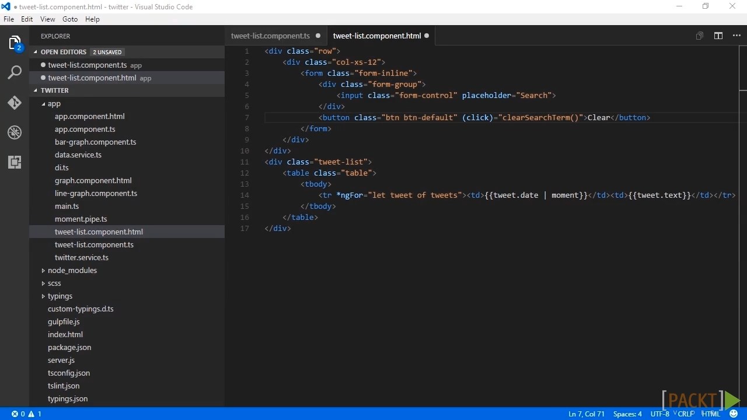Open the editor more actions ellipsis
Viewport: 747px width, 420px height.
coord(736,36)
